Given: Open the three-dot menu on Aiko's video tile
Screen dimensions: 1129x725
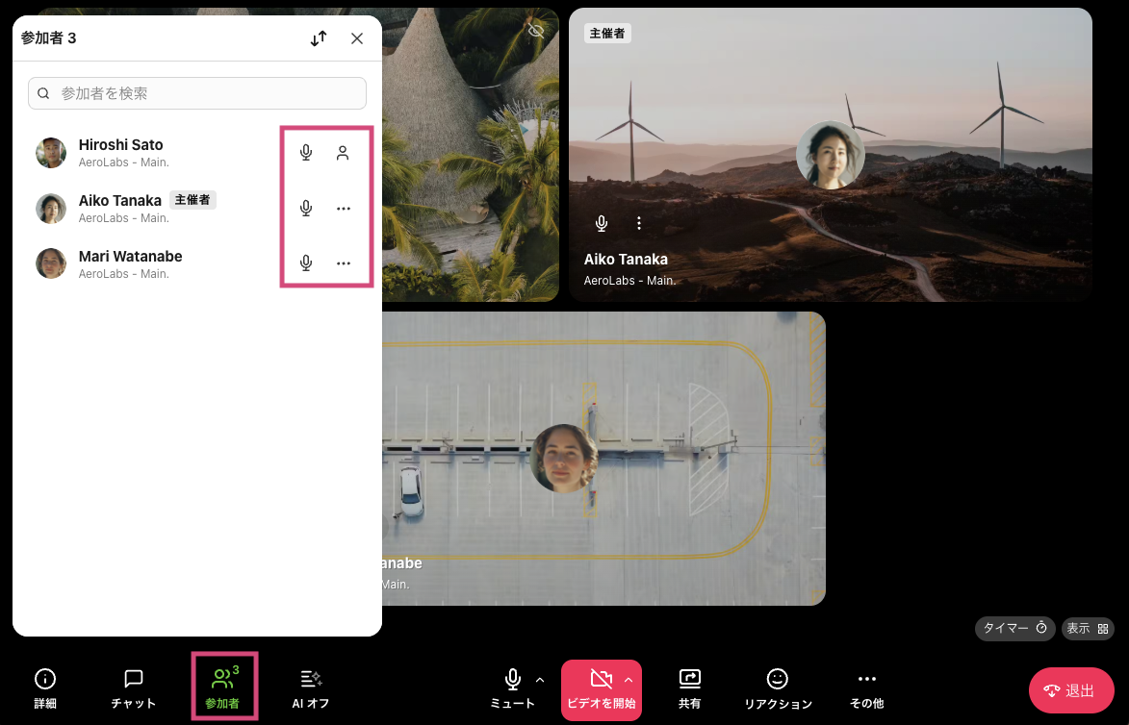Looking at the screenshot, I should click(x=639, y=223).
